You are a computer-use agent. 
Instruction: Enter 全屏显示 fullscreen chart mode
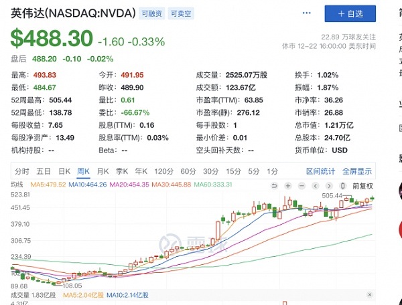(x=357, y=171)
